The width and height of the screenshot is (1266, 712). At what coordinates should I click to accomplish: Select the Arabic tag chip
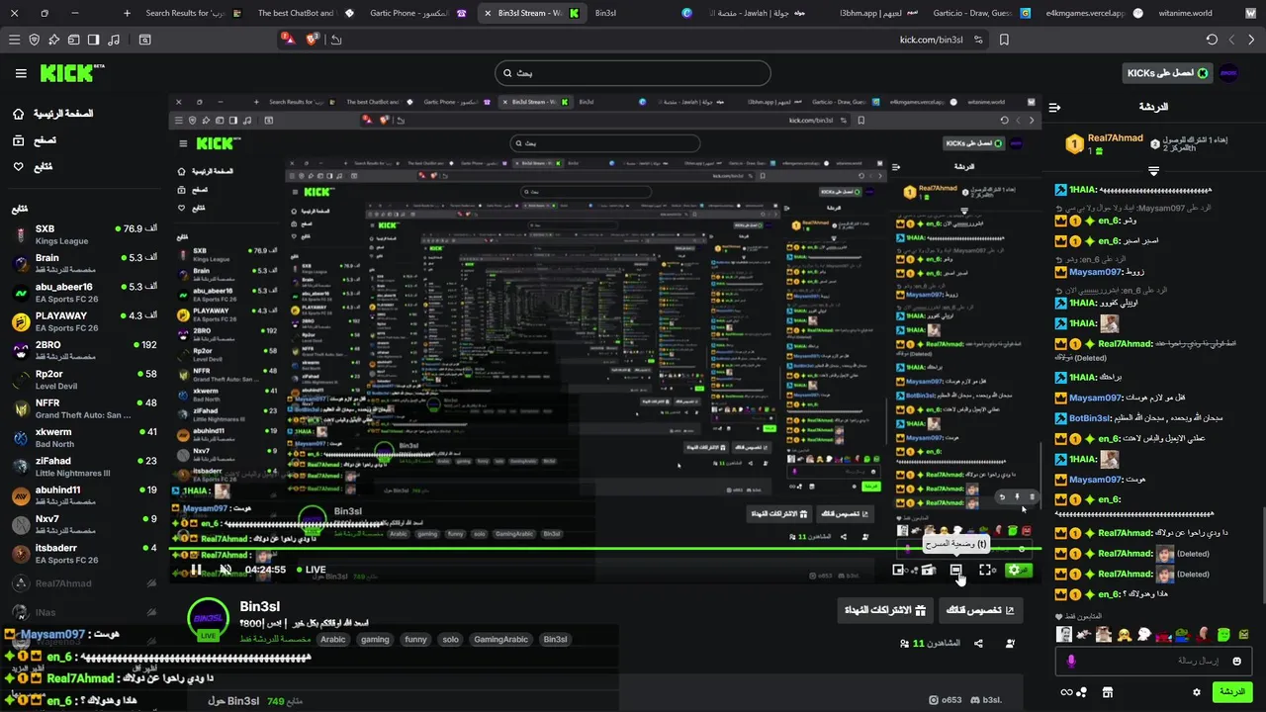[x=333, y=640]
